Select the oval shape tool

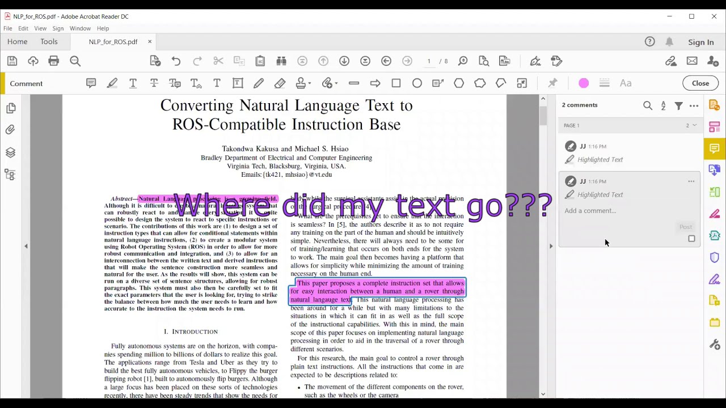pos(417,83)
